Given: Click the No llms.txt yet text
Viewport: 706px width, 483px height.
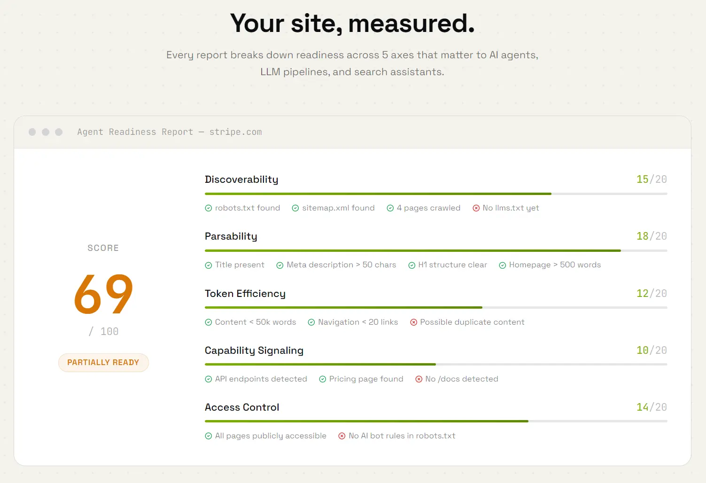Looking at the screenshot, I should [511, 208].
